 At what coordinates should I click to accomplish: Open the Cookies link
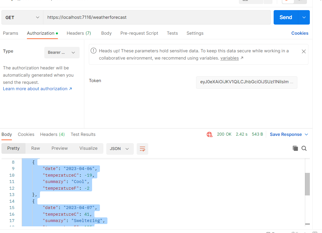point(300,33)
